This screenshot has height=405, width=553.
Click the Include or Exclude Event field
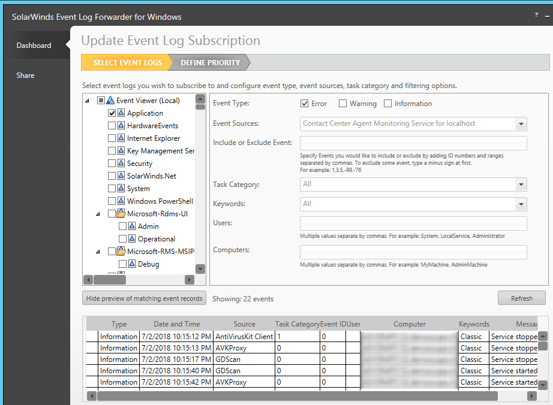413,143
